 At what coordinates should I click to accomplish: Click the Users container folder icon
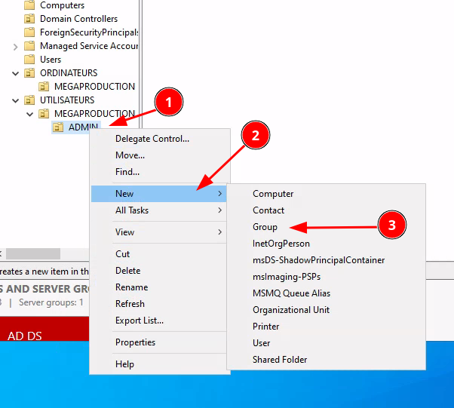pyautogui.click(x=30, y=60)
